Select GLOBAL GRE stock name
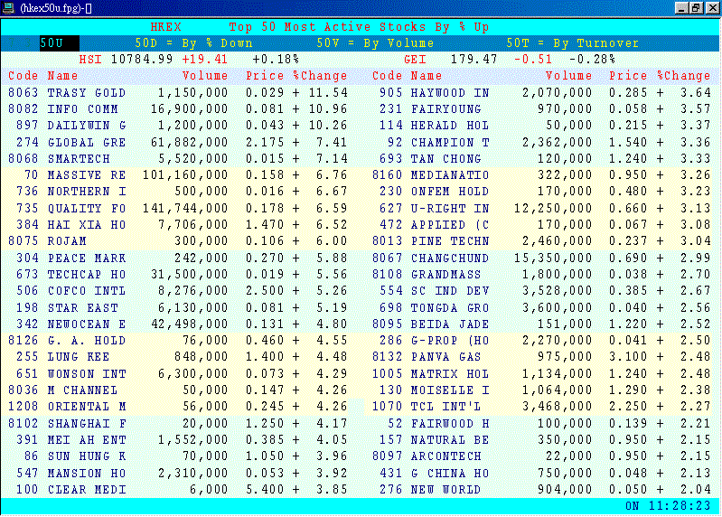Screen dimensions: 722x517 (x=87, y=142)
